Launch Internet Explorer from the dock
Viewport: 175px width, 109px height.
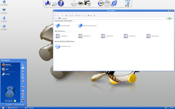tap(114, 3)
